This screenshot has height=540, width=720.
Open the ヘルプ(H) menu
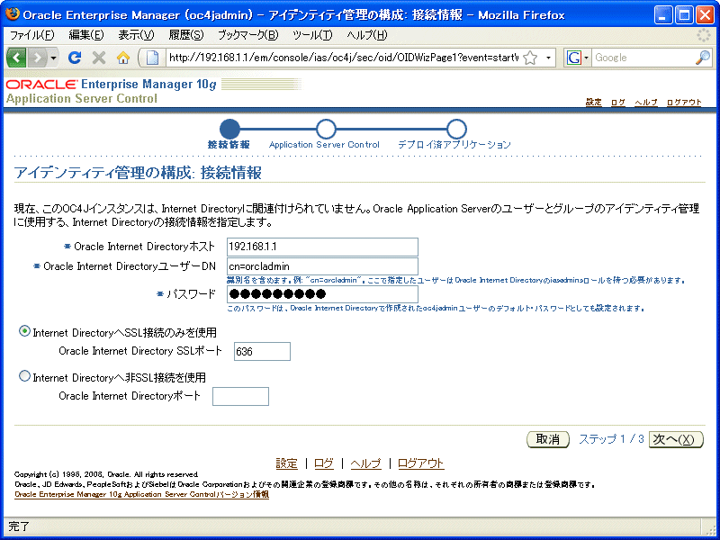coord(367,35)
